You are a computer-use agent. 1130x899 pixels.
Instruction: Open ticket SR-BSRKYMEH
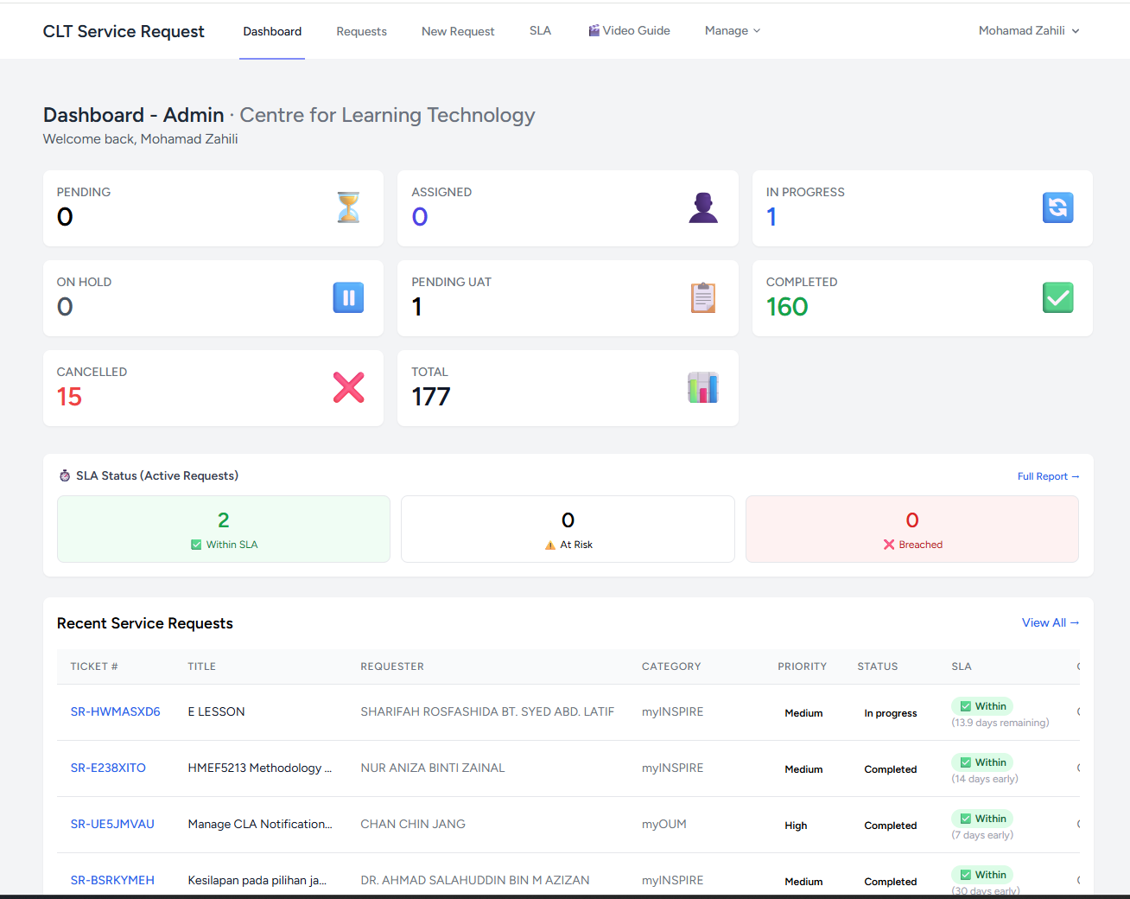112,880
